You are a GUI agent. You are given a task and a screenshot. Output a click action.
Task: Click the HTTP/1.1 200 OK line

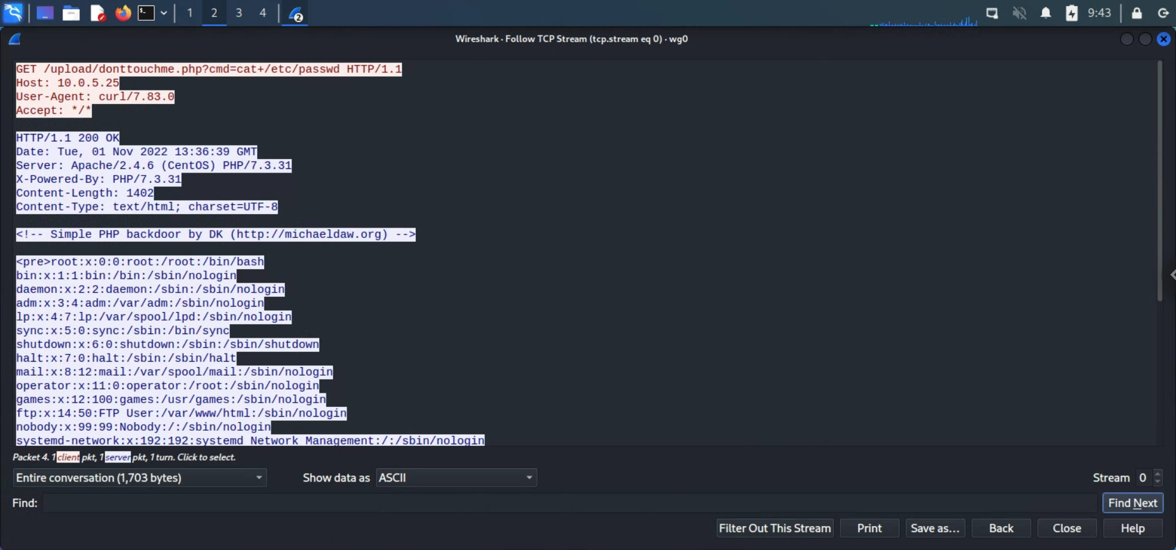pyautogui.click(x=67, y=138)
